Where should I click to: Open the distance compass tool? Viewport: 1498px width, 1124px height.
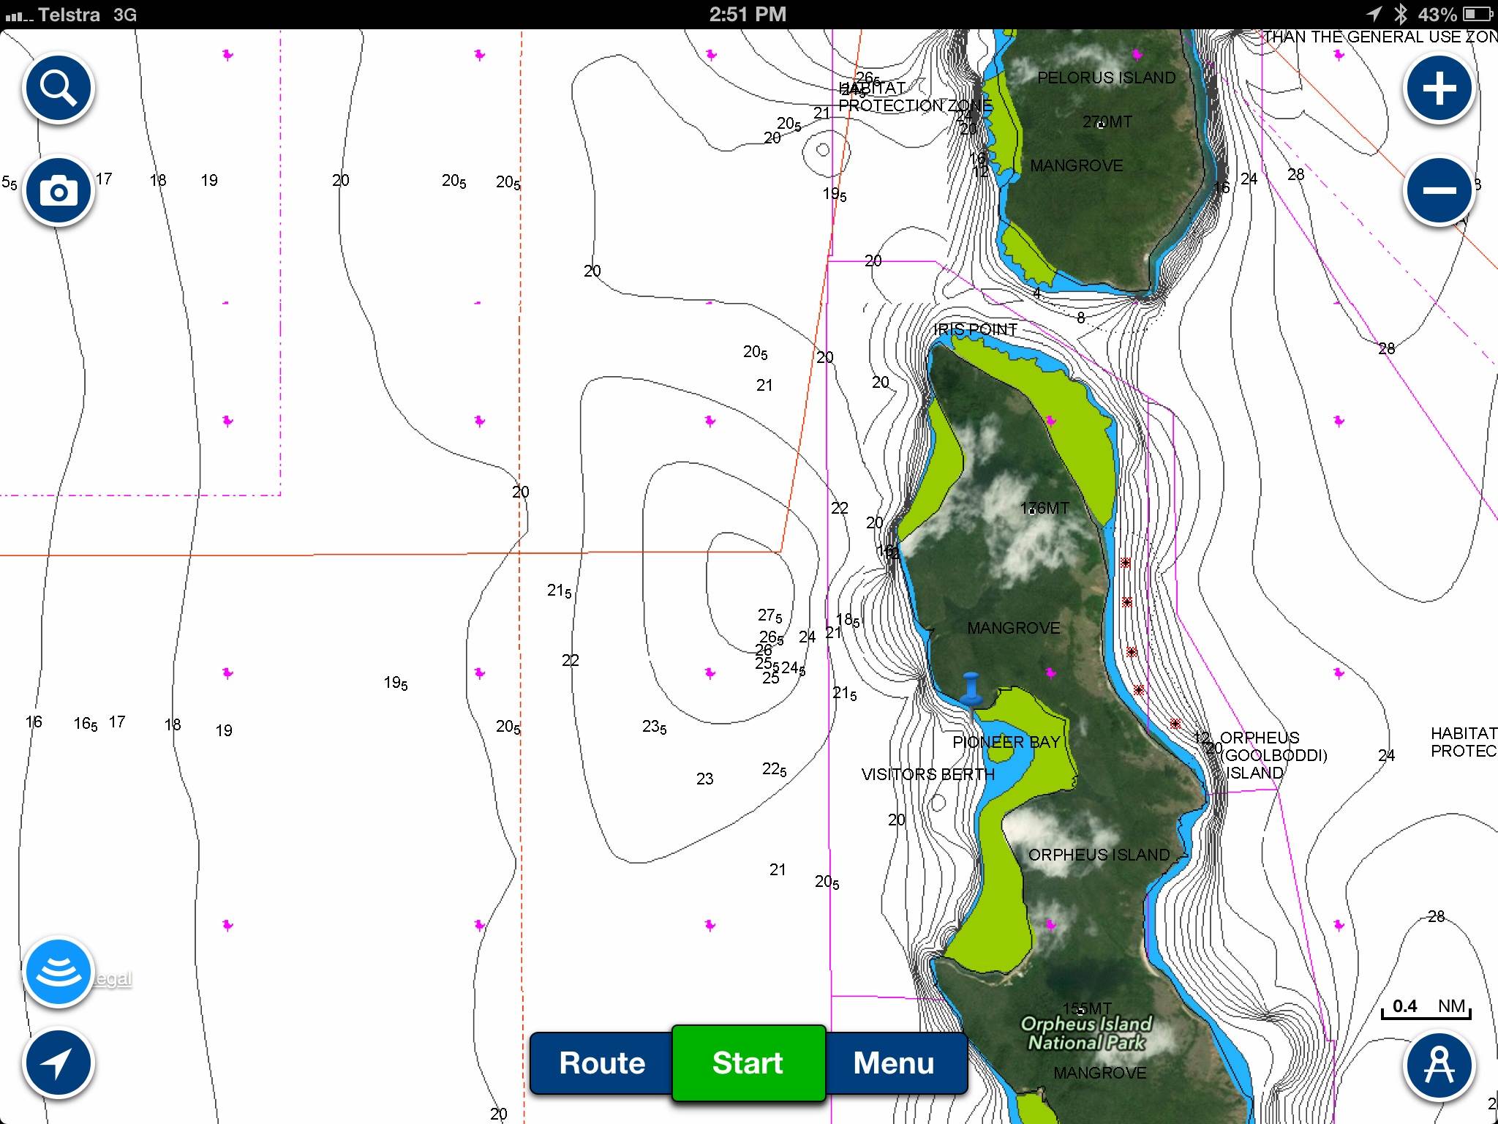click(1439, 1064)
